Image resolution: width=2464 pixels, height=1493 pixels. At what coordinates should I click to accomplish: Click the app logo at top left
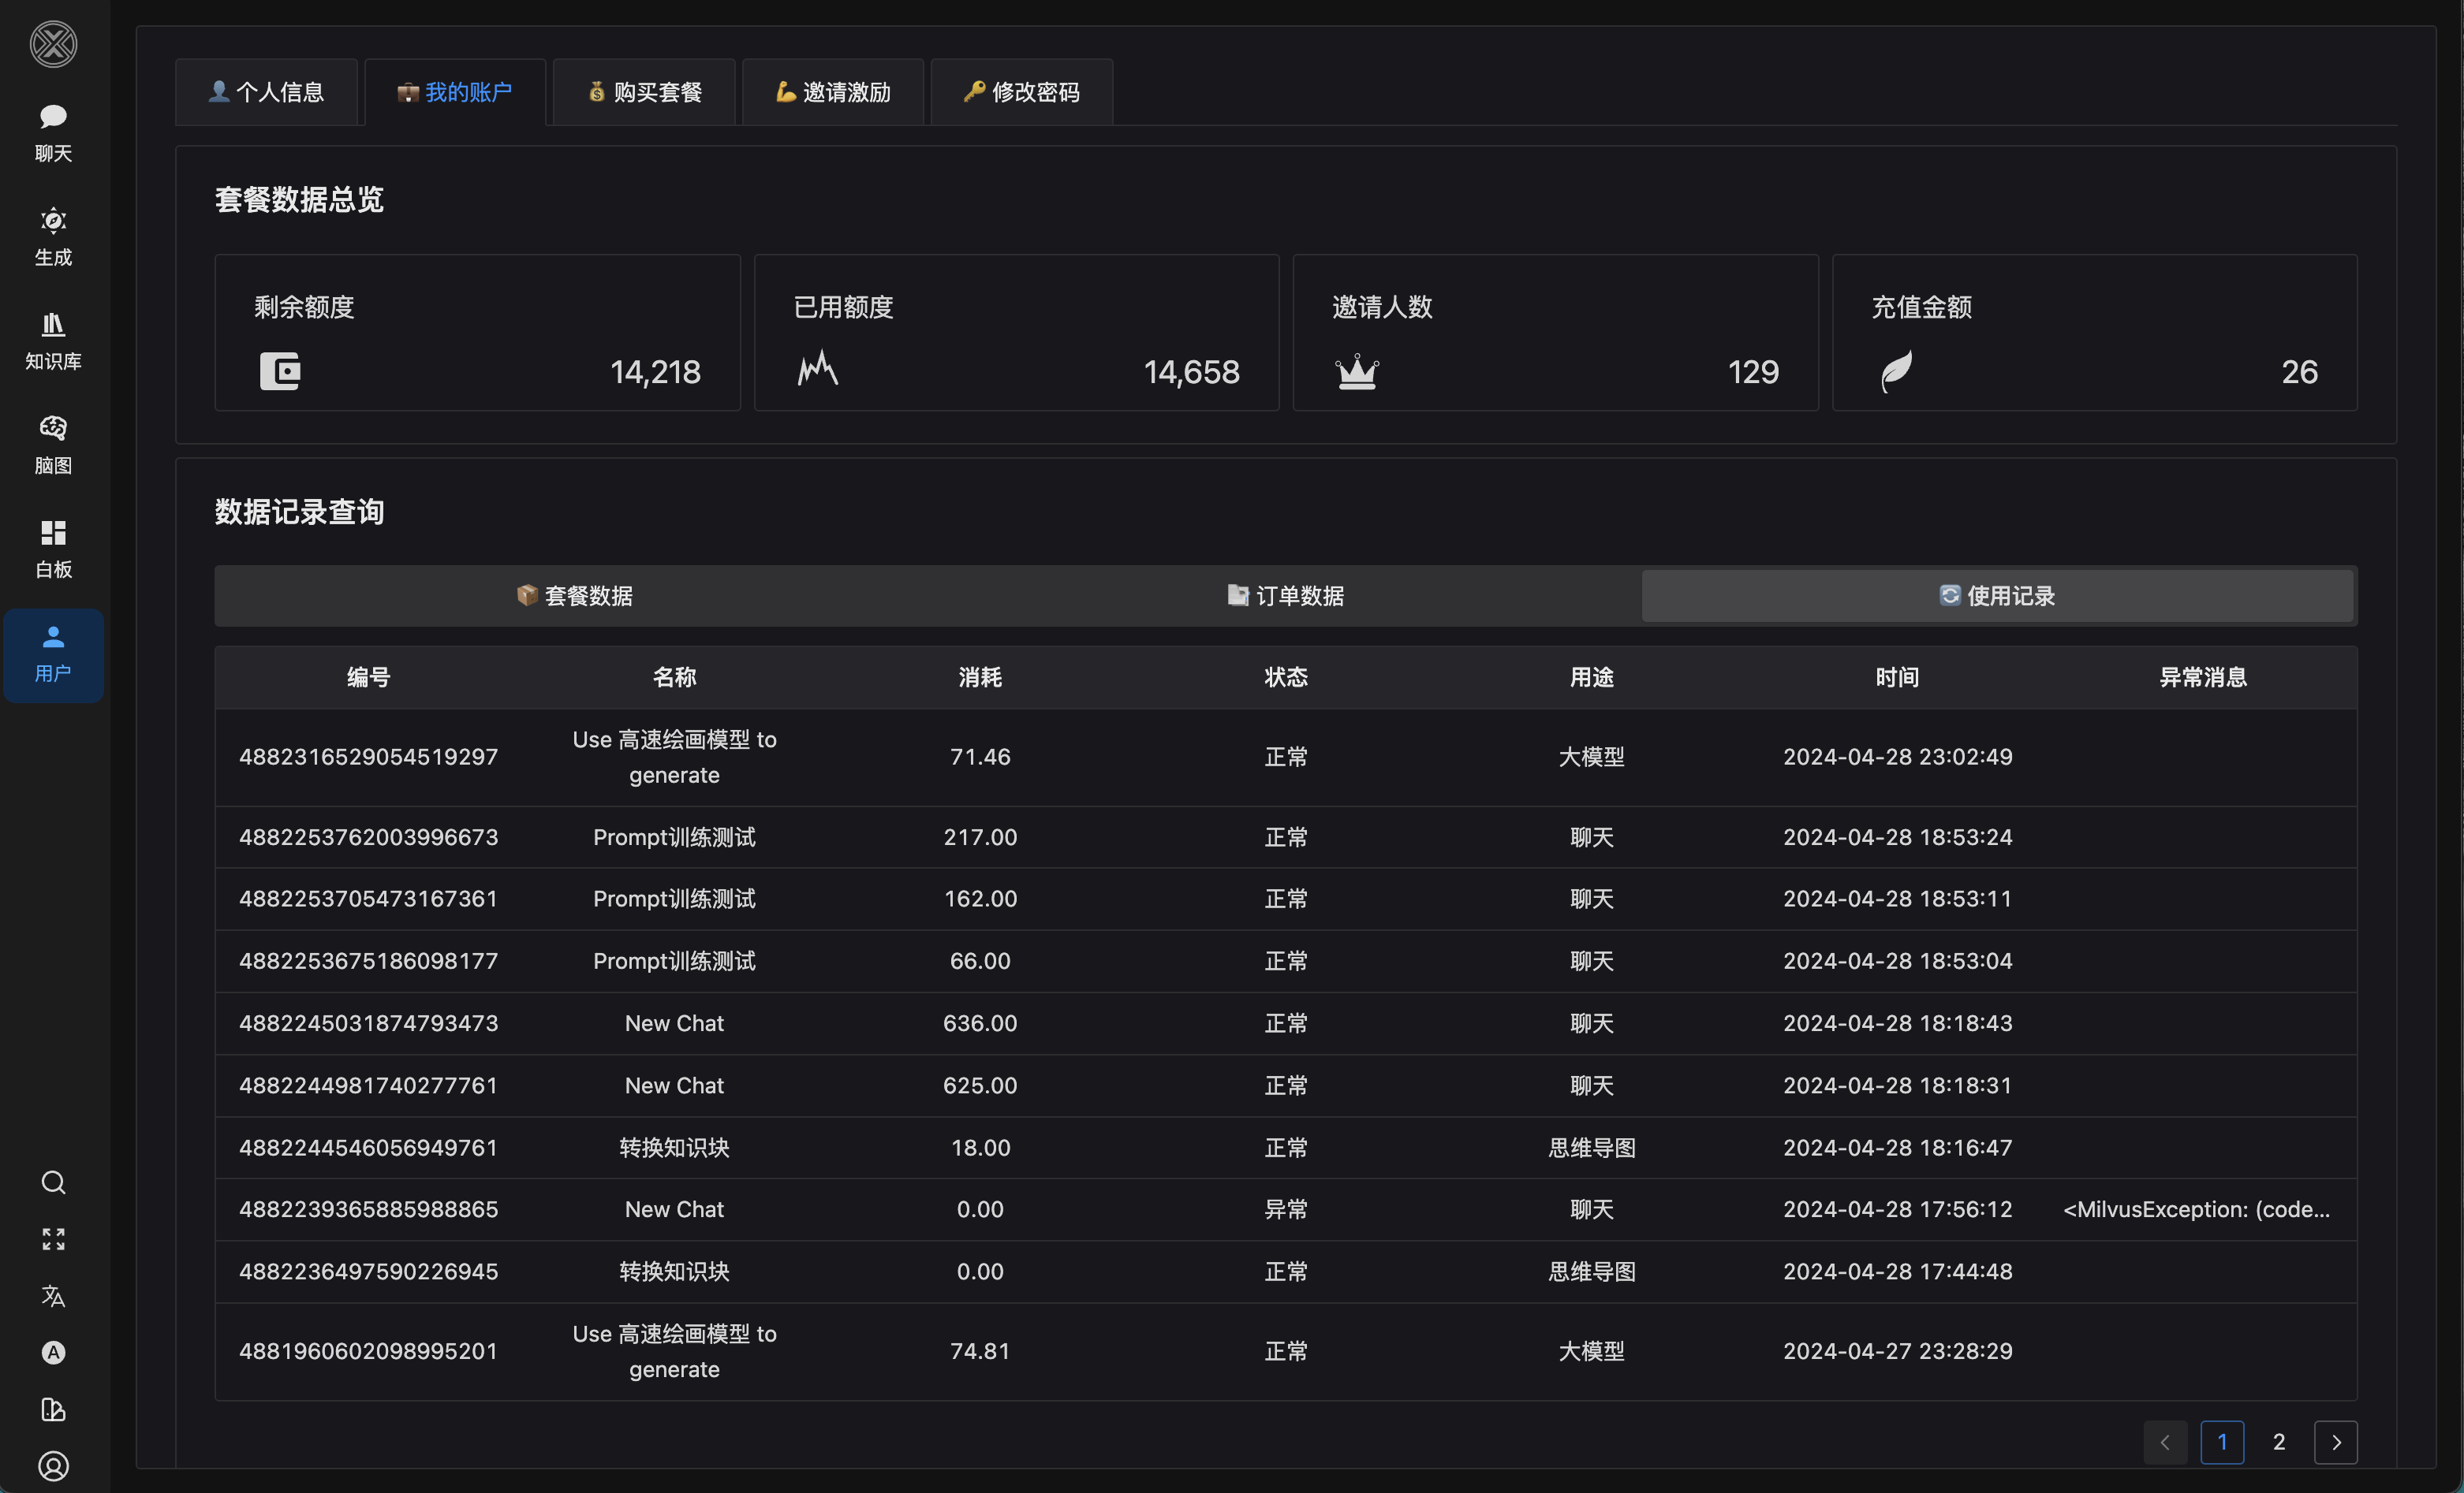(x=53, y=44)
